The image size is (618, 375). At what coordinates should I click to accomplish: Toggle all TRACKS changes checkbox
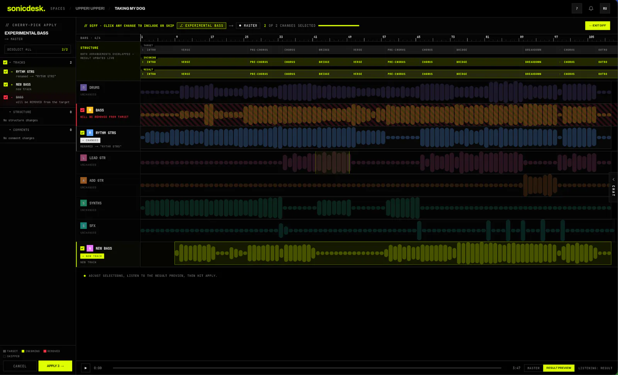[x=5, y=62]
